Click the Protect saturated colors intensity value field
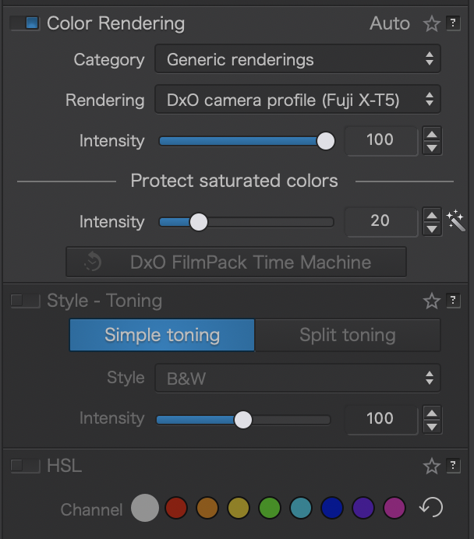This screenshot has height=539, width=474. 380,221
